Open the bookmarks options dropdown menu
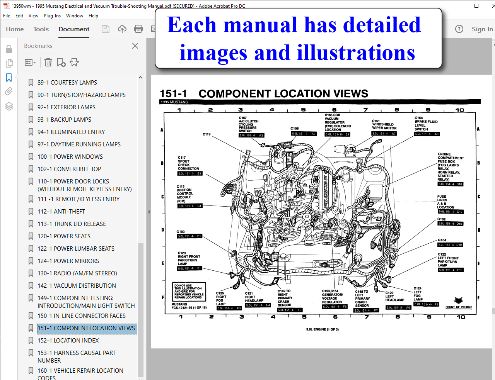This screenshot has height=380, width=495. (30, 62)
